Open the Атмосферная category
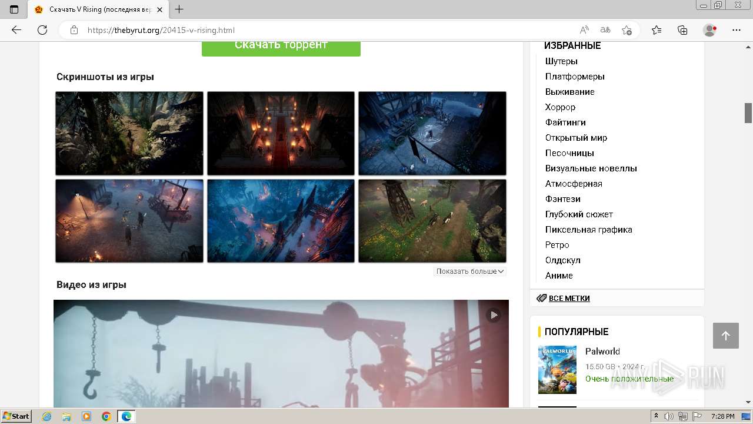Viewport: 753px width, 424px height. pos(574,184)
